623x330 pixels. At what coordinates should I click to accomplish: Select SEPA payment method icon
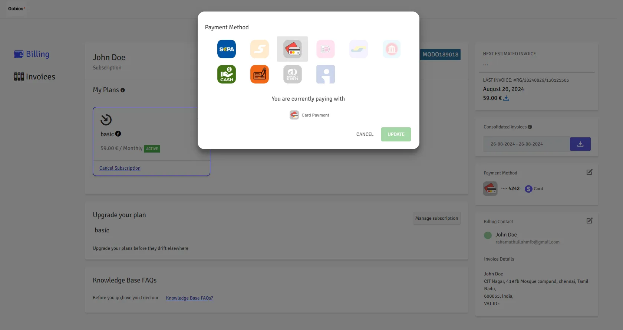pos(227,49)
